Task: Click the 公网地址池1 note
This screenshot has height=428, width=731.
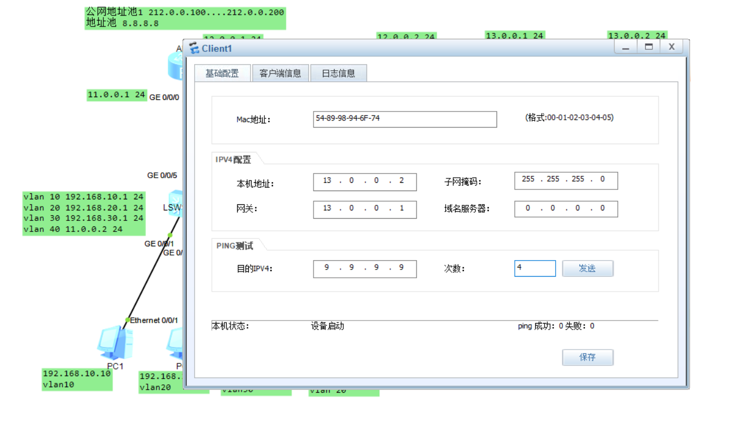Action: tap(185, 18)
